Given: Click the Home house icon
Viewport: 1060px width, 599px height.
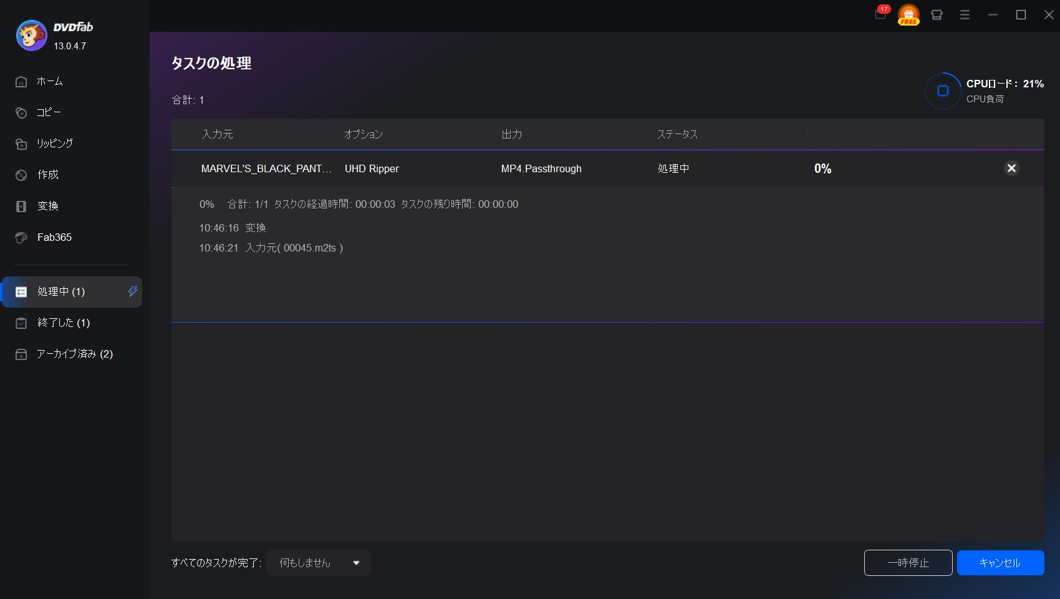Looking at the screenshot, I should point(21,82).
